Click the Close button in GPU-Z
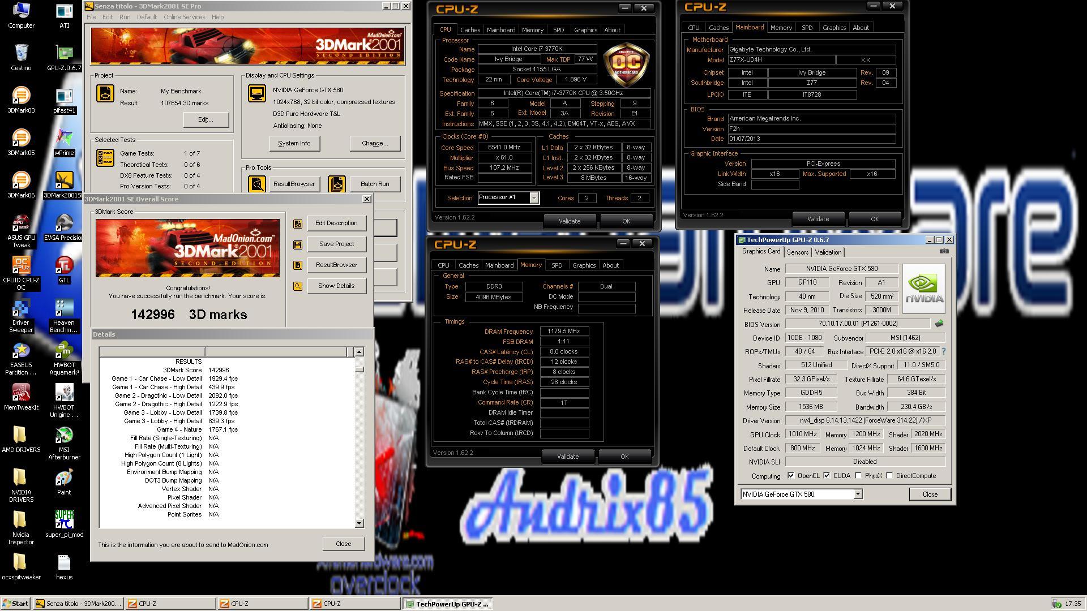The width and height of the screenshot is (1087, 611). pyautogui.click(x=930, y=494)
